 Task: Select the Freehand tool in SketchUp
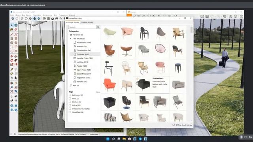(16, 34)
